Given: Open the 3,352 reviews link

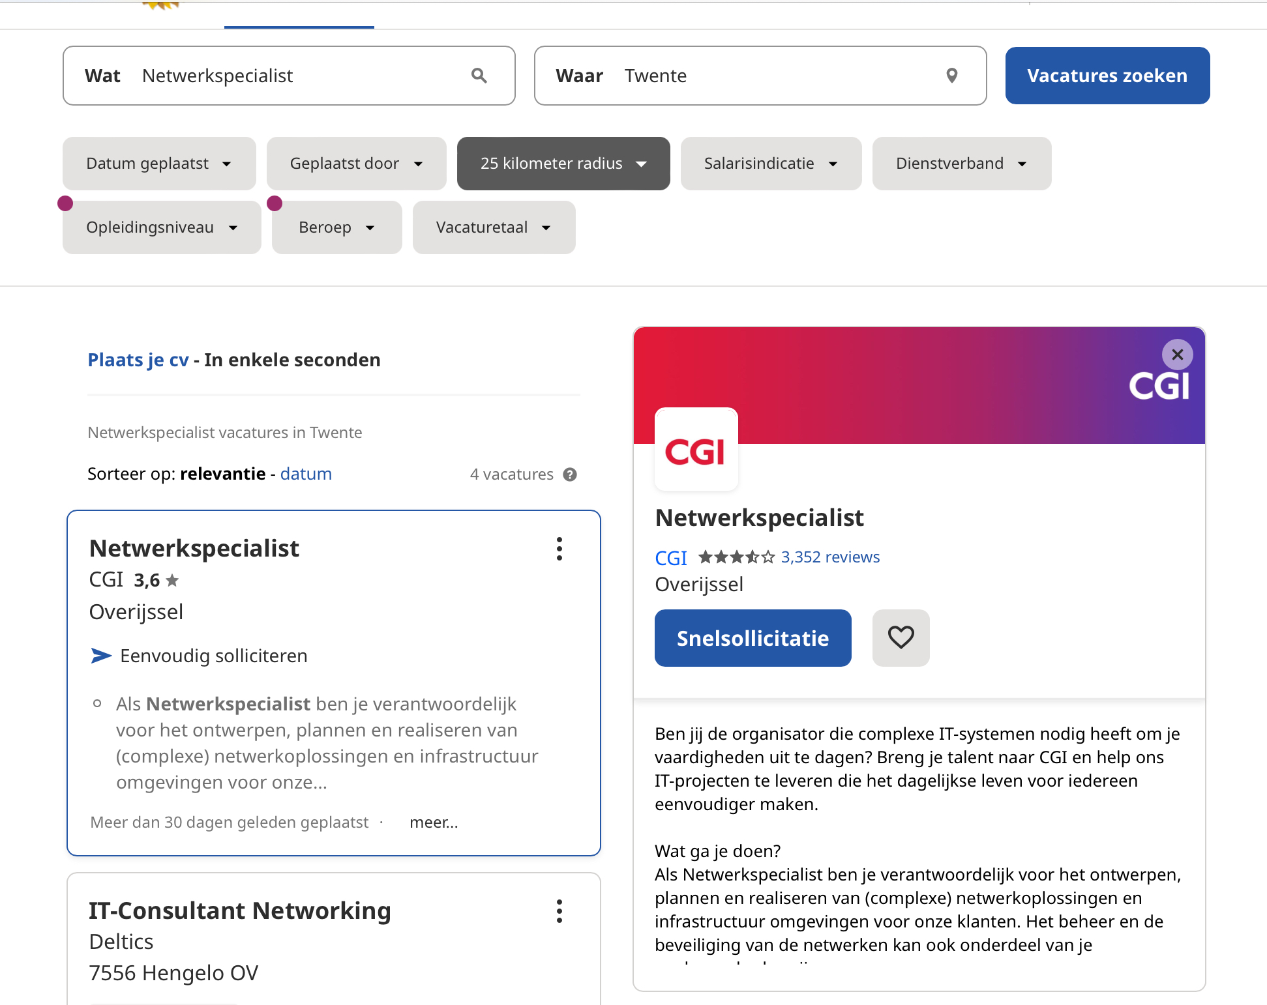Looking at the screenshot, I should pyautogui.click(x=830, y=557).
